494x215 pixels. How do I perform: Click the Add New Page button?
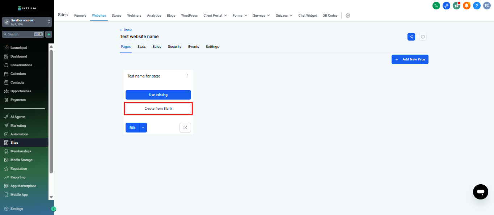tap(410, 59)
